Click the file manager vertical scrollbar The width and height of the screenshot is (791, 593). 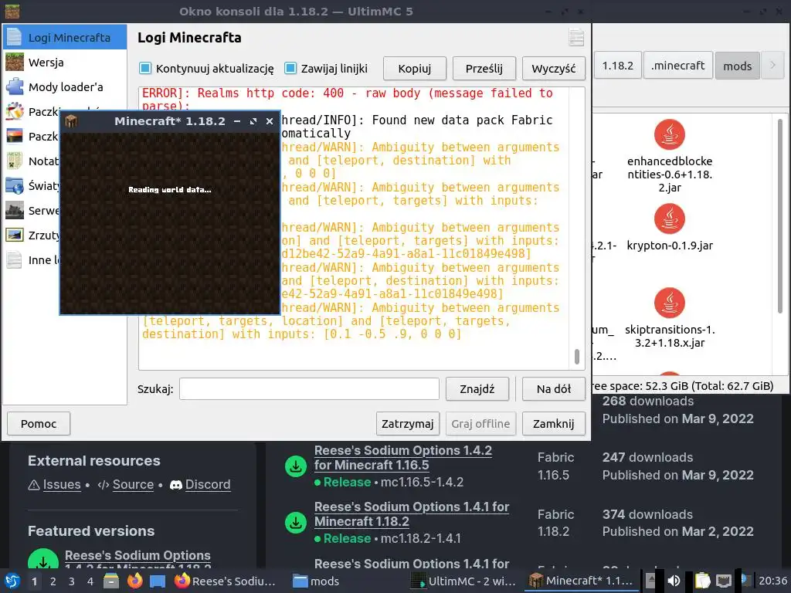pyautogui.click(x=779, y=216)
